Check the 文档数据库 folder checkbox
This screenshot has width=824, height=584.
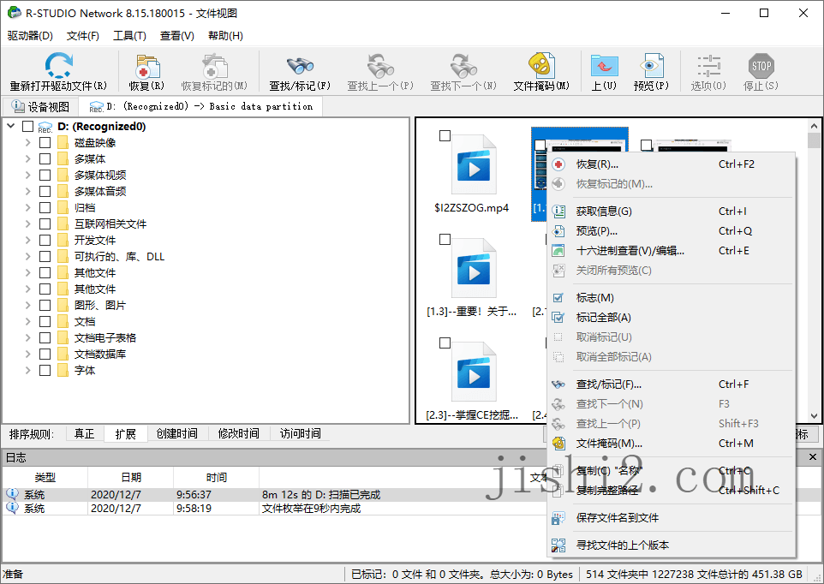(45, 355)
